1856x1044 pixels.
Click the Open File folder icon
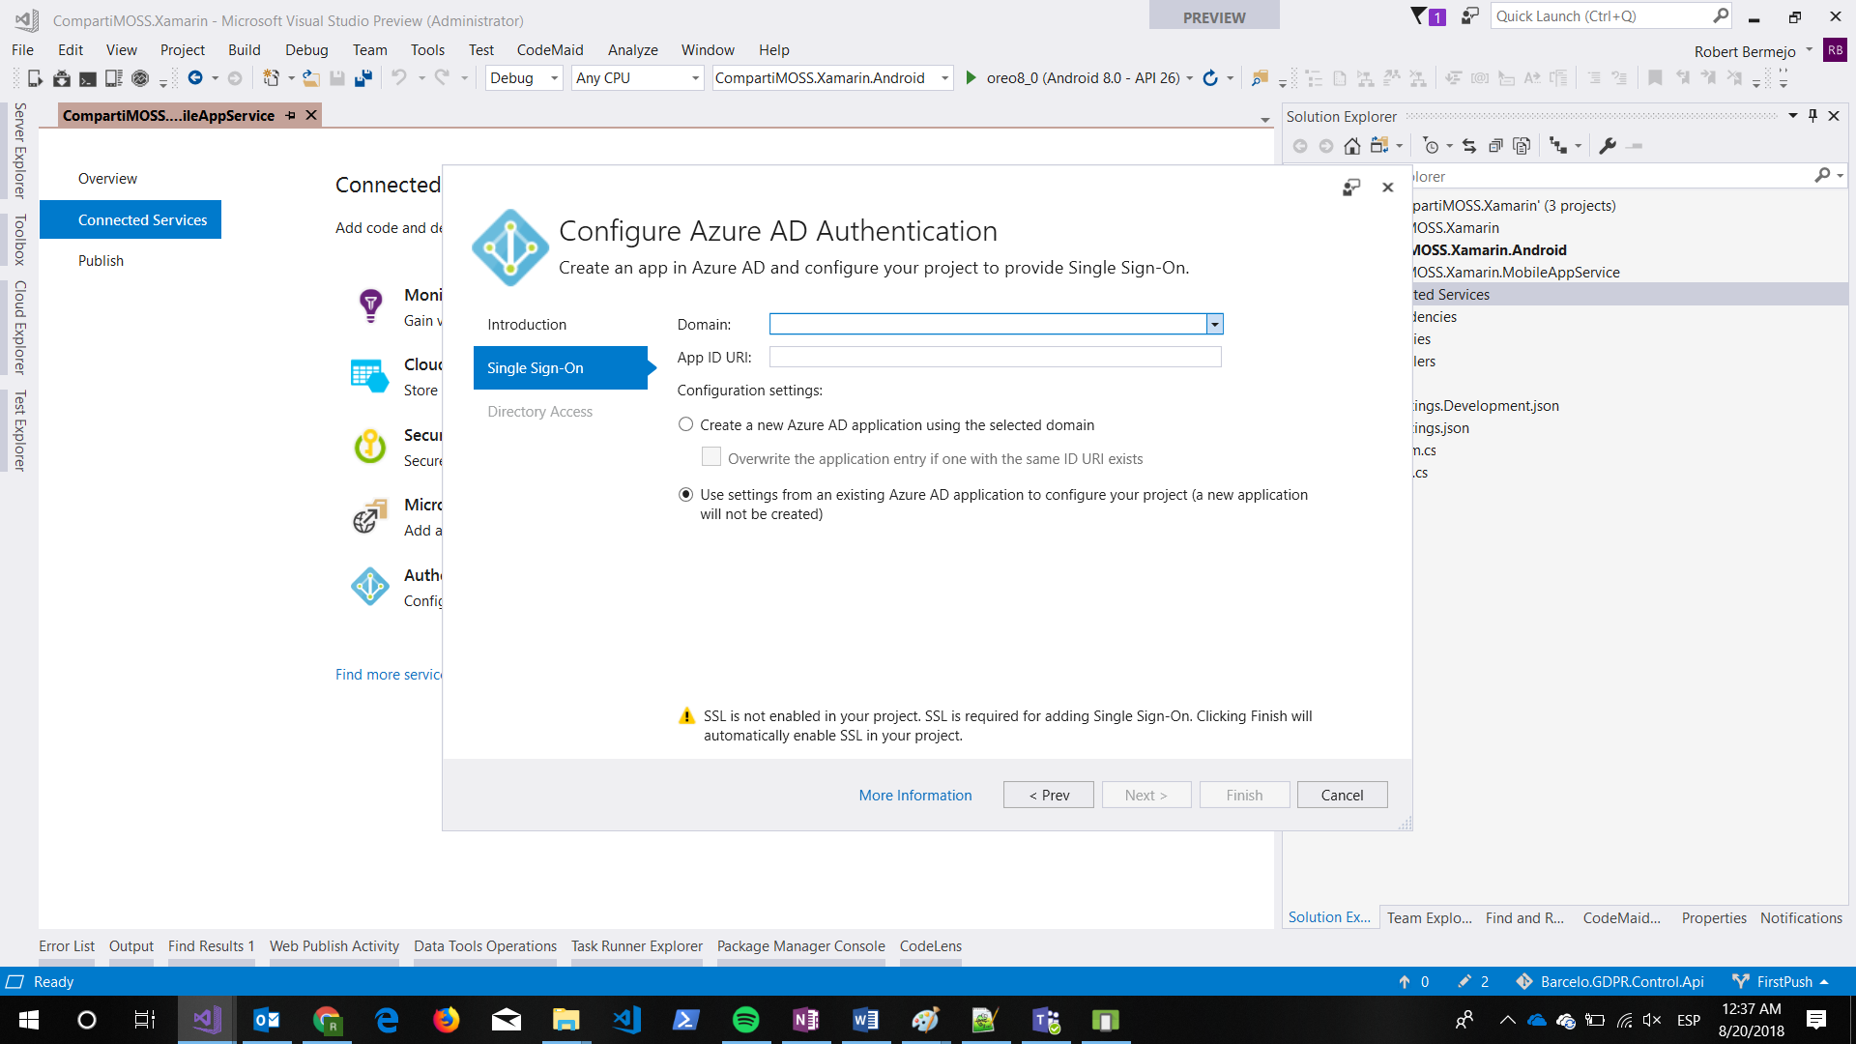coord(311,78)
